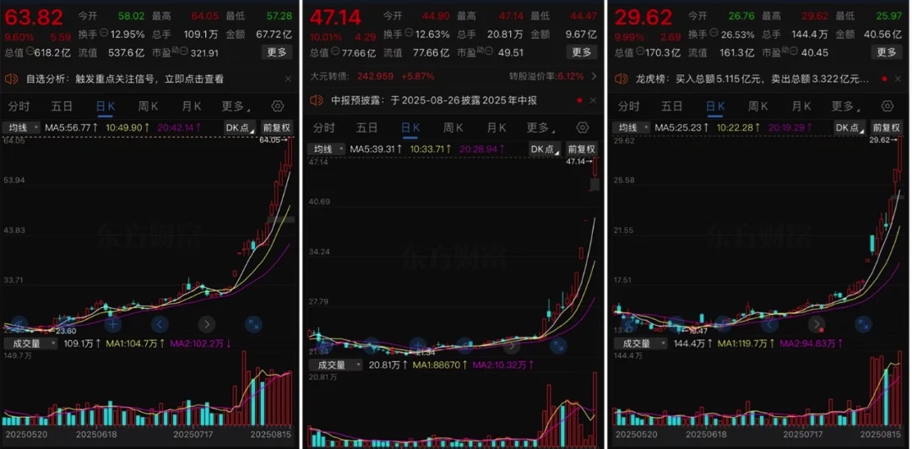Viewport: 912px width, 449px height.
Task: Click the fullscreen expand icon on the 63.82 chart
Action: click(253, 324)
